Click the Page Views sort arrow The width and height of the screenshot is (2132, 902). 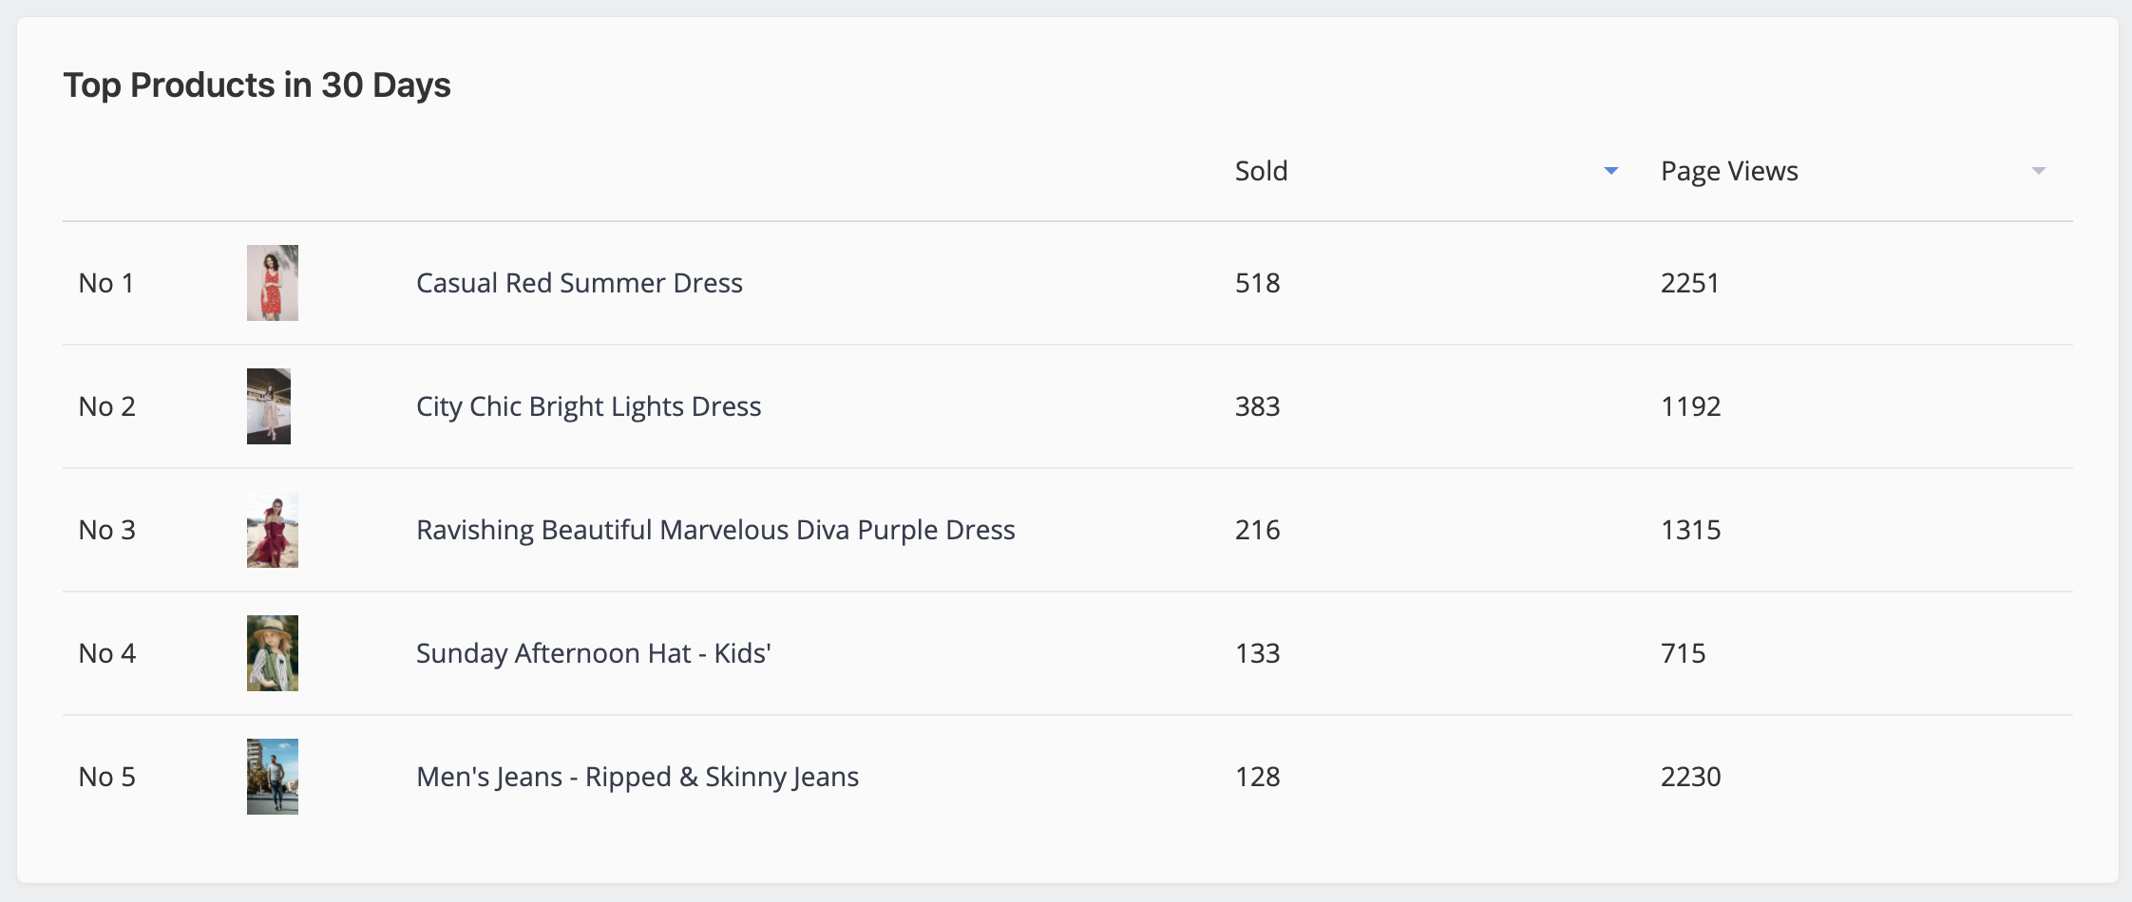2038,171
